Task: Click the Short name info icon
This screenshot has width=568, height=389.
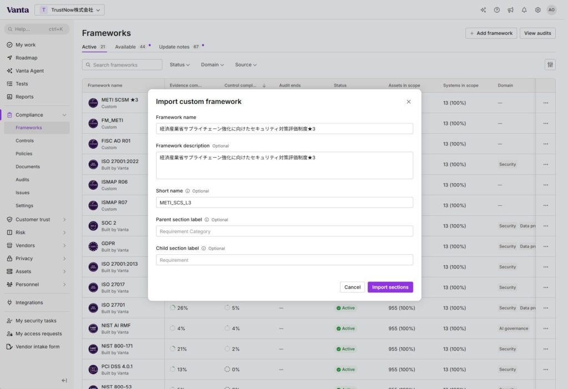Action: click(x=187, y=191)
